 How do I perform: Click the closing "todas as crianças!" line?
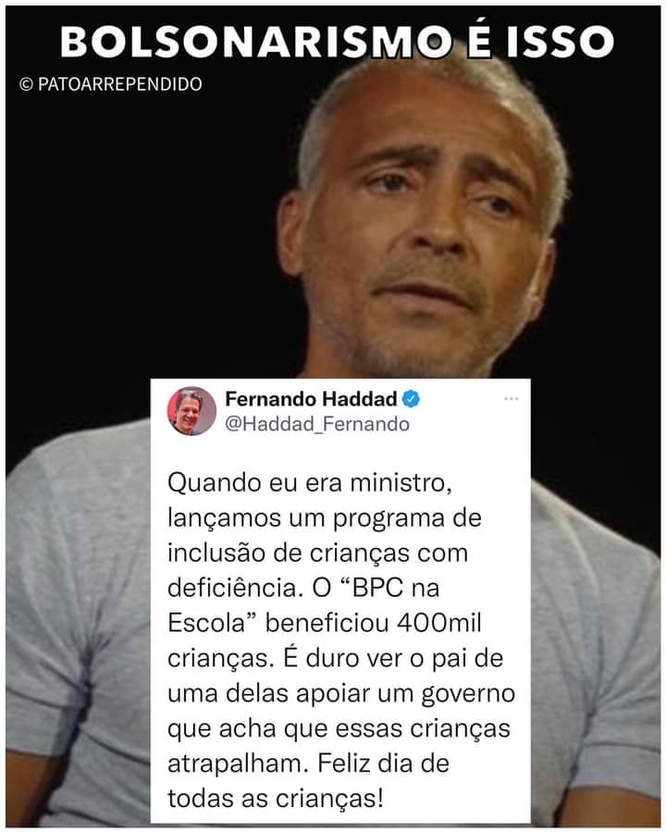pos(275,799)
